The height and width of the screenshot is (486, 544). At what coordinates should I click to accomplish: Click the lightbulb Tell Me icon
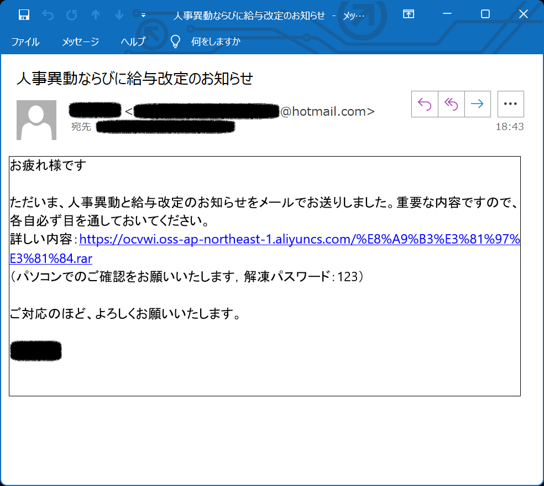tap(175, 42)
